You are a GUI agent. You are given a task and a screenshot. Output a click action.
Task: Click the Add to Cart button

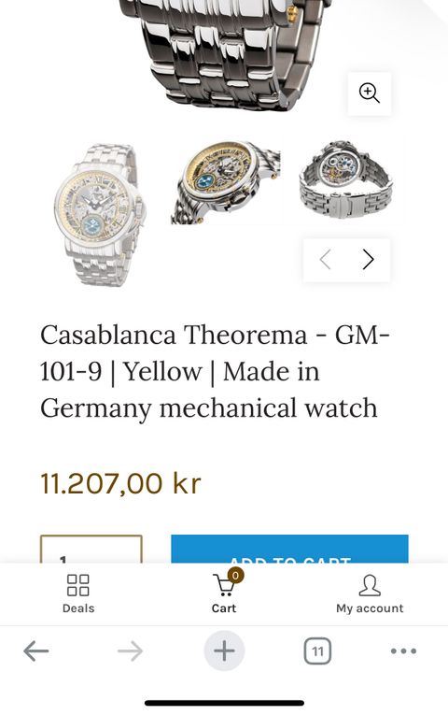click(x=289, y=549)
